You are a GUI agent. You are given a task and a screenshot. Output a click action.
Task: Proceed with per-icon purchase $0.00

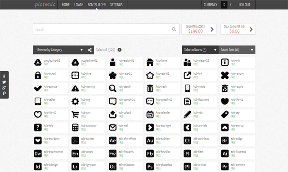[238, 29]
